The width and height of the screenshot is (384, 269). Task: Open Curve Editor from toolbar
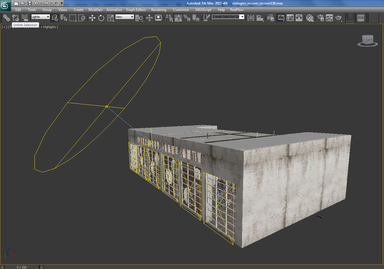[x=290, y=18]
